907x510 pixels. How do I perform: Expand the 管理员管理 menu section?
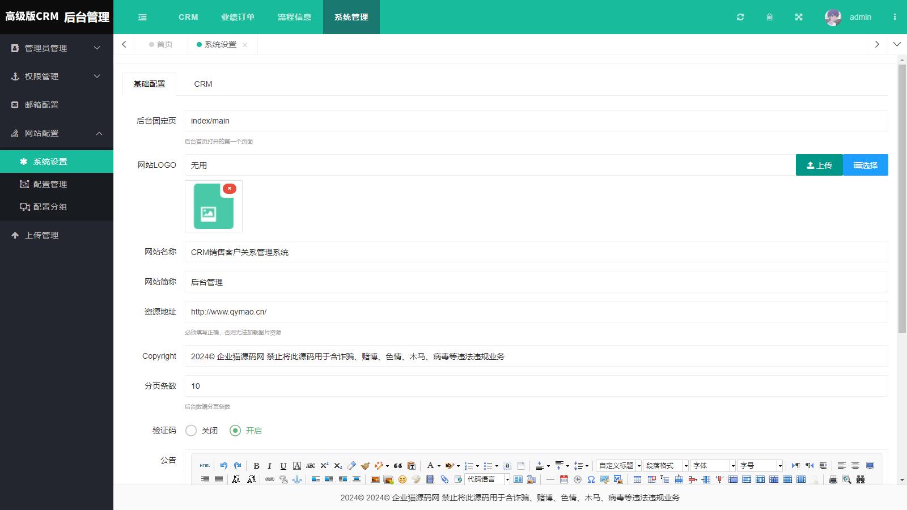[57, 48]
